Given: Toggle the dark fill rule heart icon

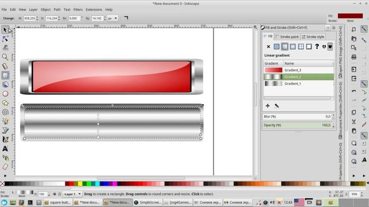Looking at the screenshot, I should 330,47.
